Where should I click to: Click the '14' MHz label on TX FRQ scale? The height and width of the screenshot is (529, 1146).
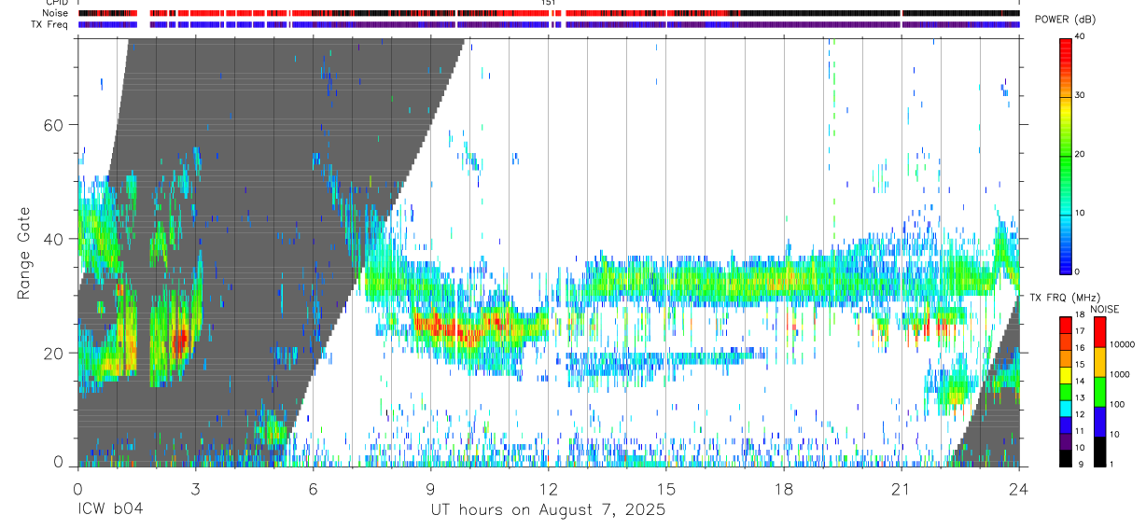(1080, 382)
